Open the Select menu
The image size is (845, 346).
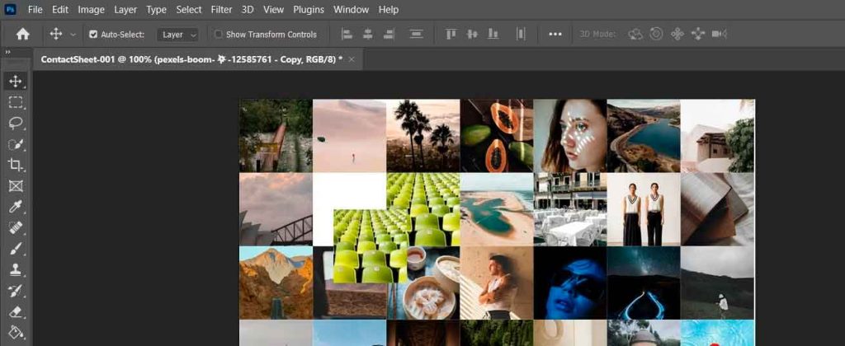click(189, 10)
